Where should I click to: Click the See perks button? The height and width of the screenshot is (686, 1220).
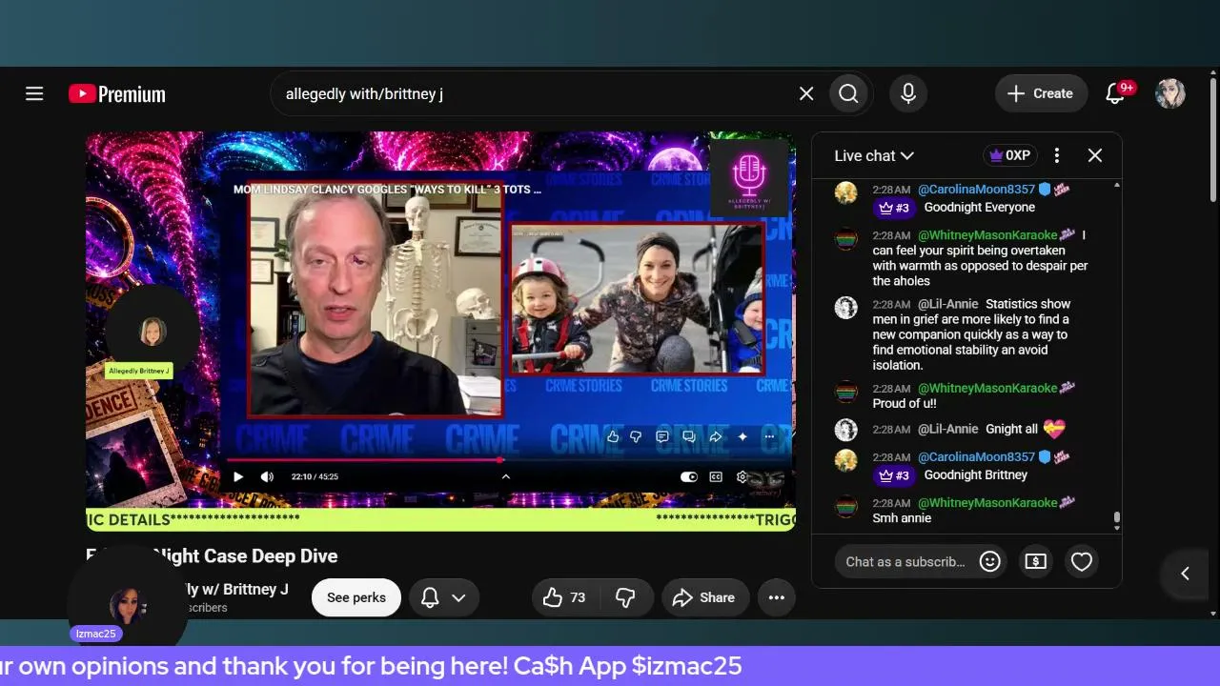coord(356,597)
